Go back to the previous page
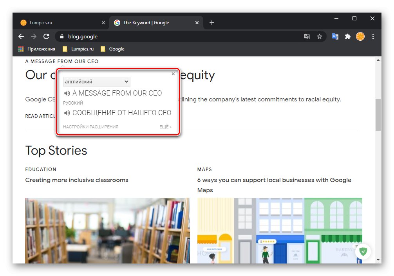The height and width of the screenshot is (276, 394). point(21,36)
